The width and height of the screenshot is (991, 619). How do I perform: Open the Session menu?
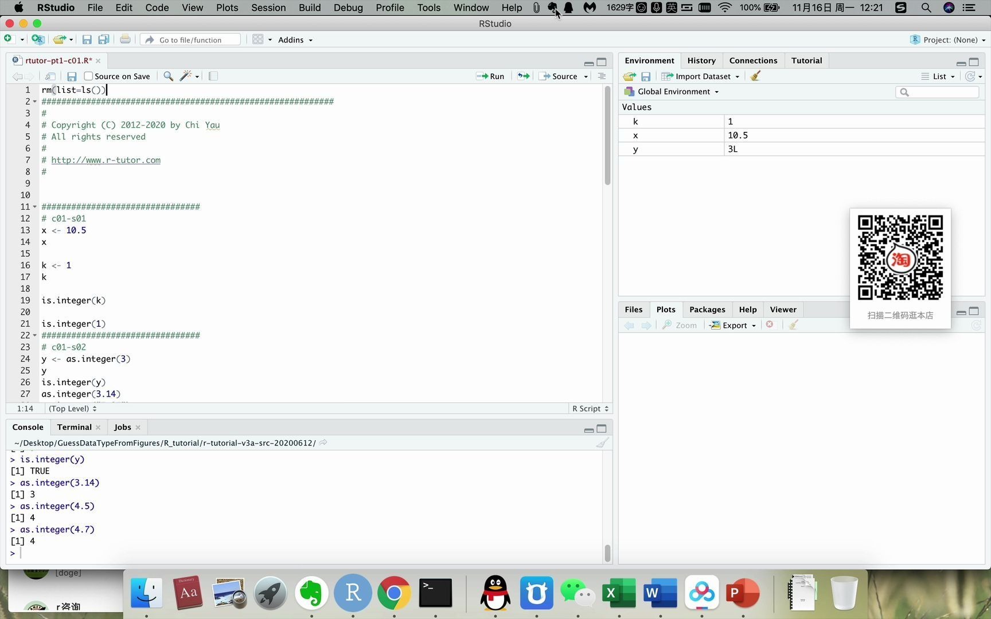[268, 7]
